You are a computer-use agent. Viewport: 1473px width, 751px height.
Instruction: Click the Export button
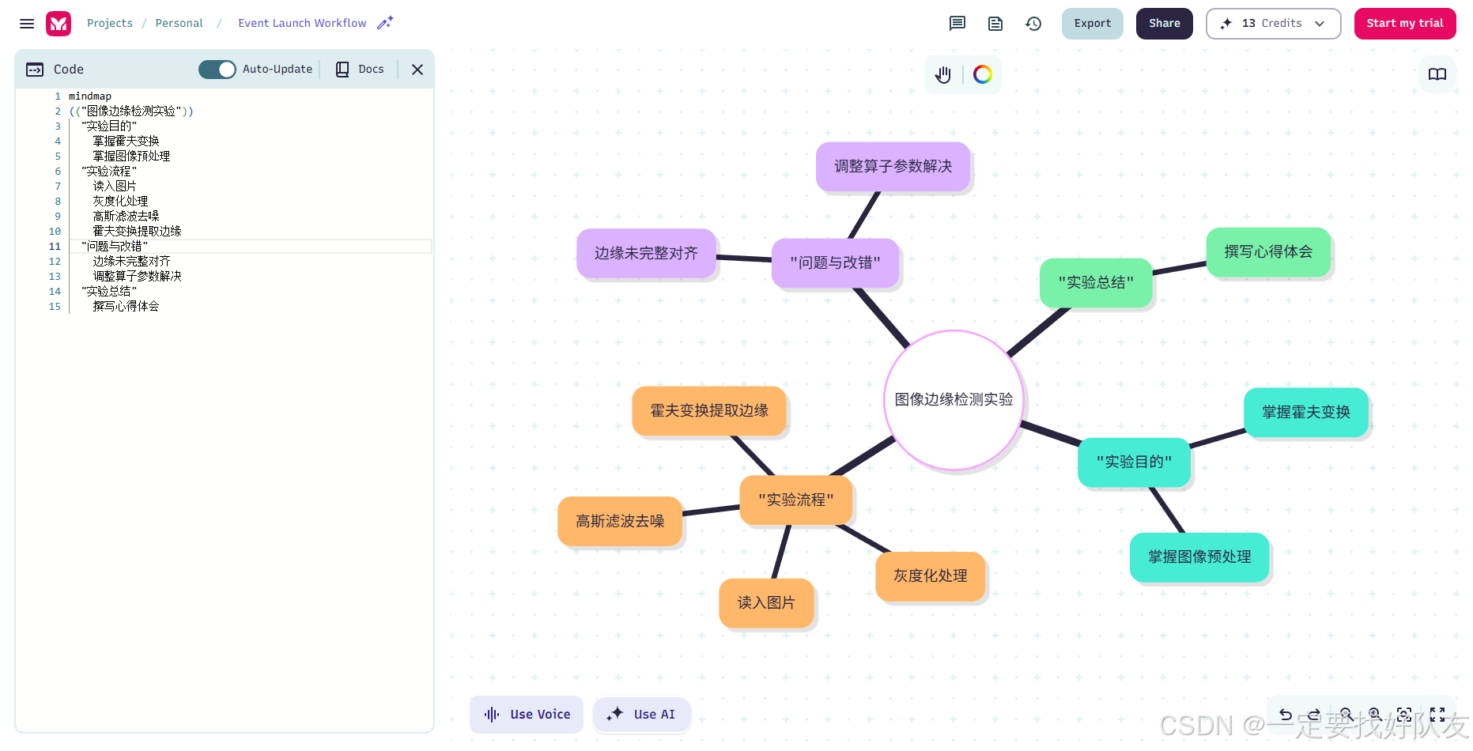click(x=1093, y=24)
